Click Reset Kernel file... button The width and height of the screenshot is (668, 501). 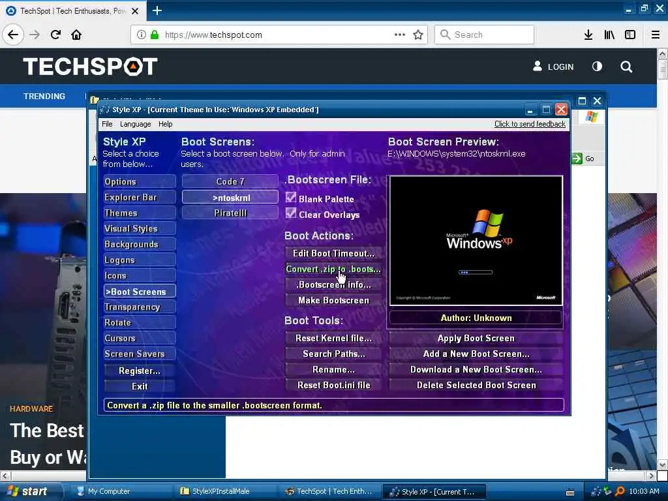pyautogui.click(x=333, y=339)
